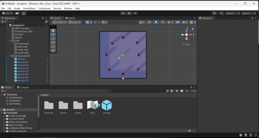
Task: Select the Scale tool in scene toolbar
Action: pos(53,43)
